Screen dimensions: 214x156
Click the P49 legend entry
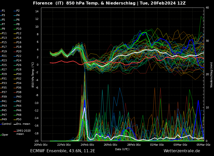[x=3, y=119]
